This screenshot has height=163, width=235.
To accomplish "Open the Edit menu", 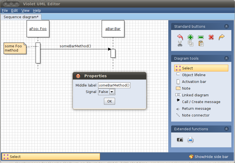I will click(14, 11).
